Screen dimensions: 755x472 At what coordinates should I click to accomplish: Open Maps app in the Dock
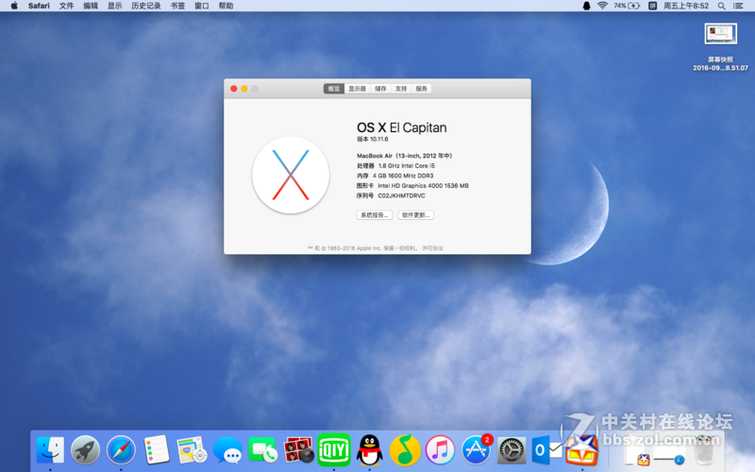coord(192,450)
